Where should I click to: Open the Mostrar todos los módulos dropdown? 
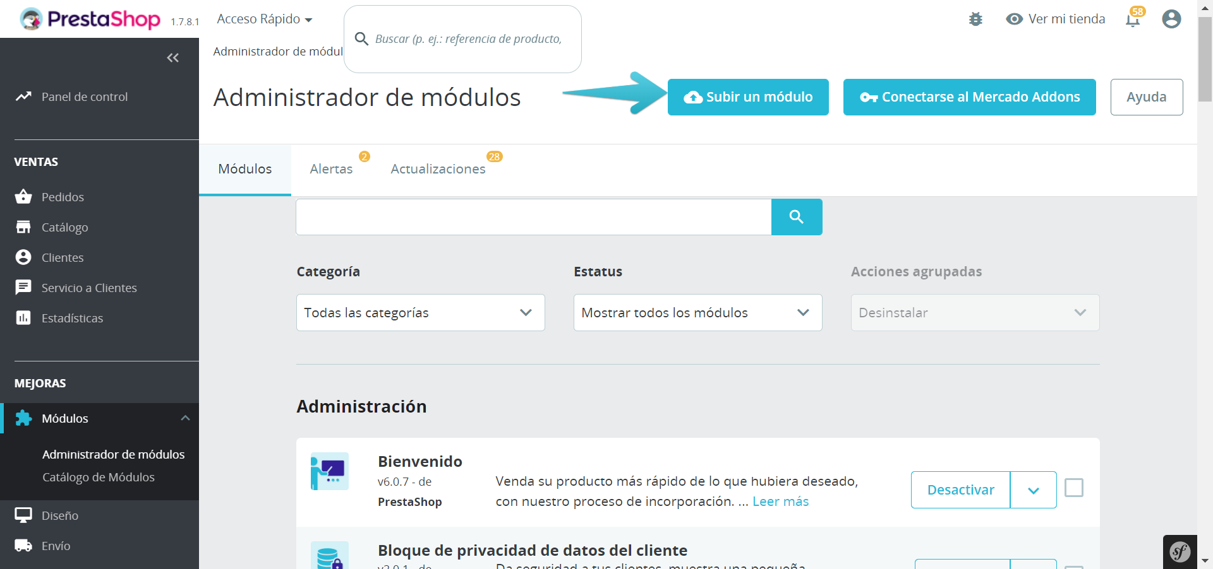(698, 312)
